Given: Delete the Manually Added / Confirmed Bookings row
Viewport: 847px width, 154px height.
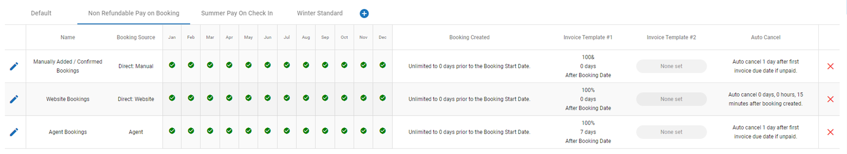Looking at the screenshot, I should (x=830, y=66).
